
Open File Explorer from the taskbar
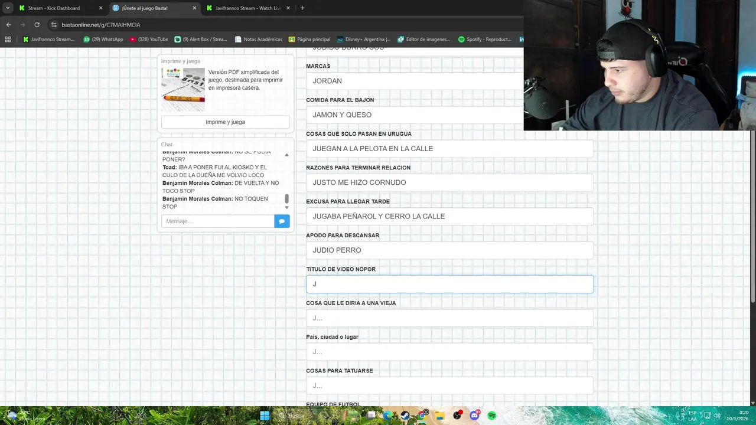pos(439,416)
